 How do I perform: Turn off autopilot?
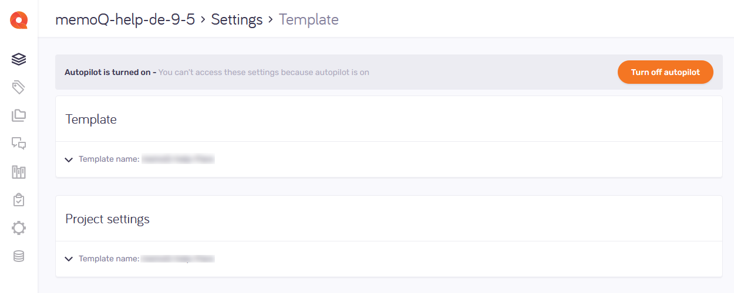point(665,72)
